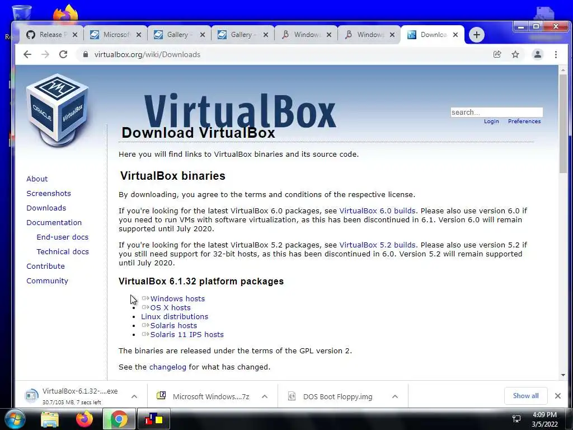Screen dimensions: 573x430
Task: Open Community in the sidebar
Action: tap(47, 281)
